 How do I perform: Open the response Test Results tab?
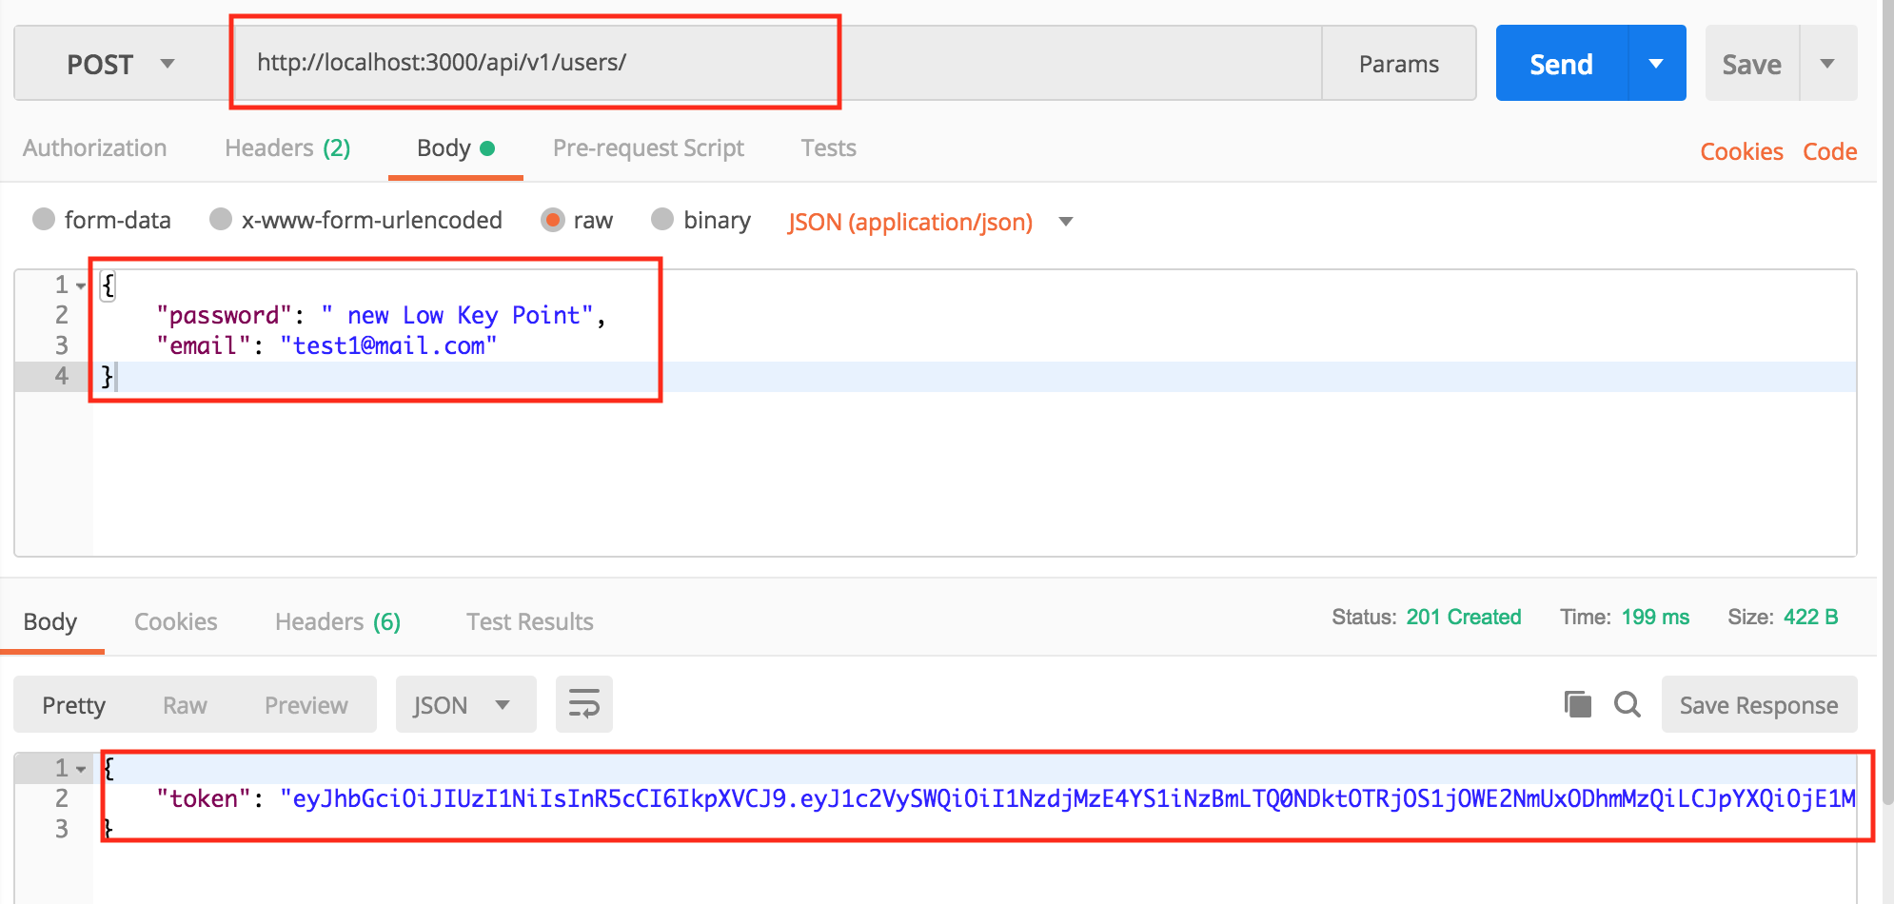pyautogui.click(x=529, y=622)
